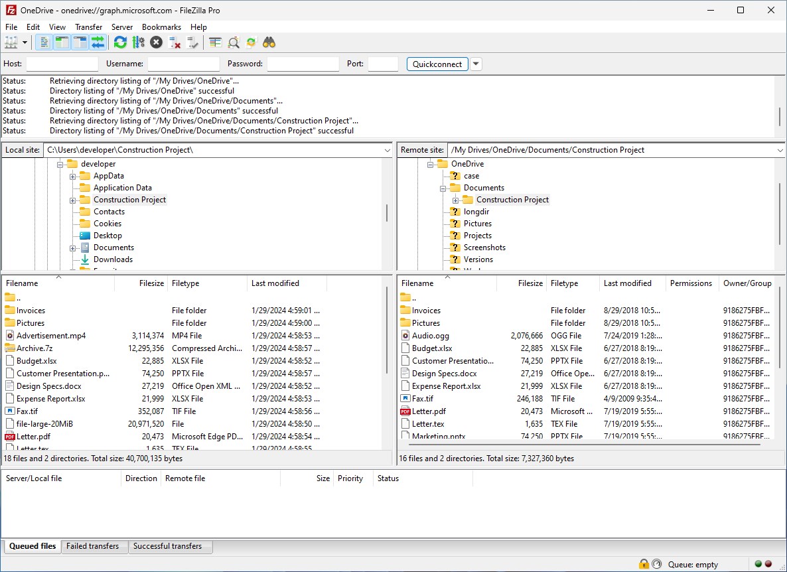The width and height of the screenshot is (787, 572).
Task: Open the Transfer menu
Action: coord(88,27)
